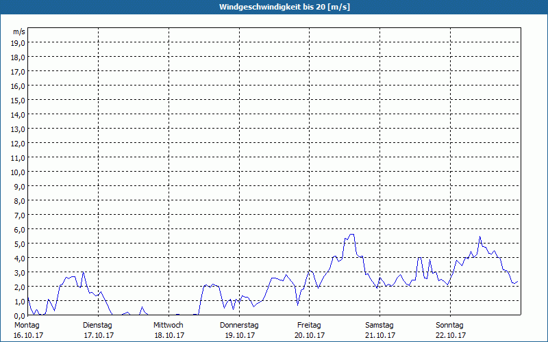Click the 12,0 y-axis label
This screenshot has width=548, height=342.
click(18, 144)
